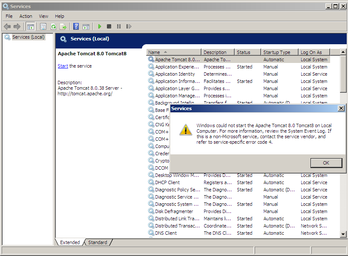Click gear icon of DHCP Client row
The image size is (348, 256).
coord(151,182)
